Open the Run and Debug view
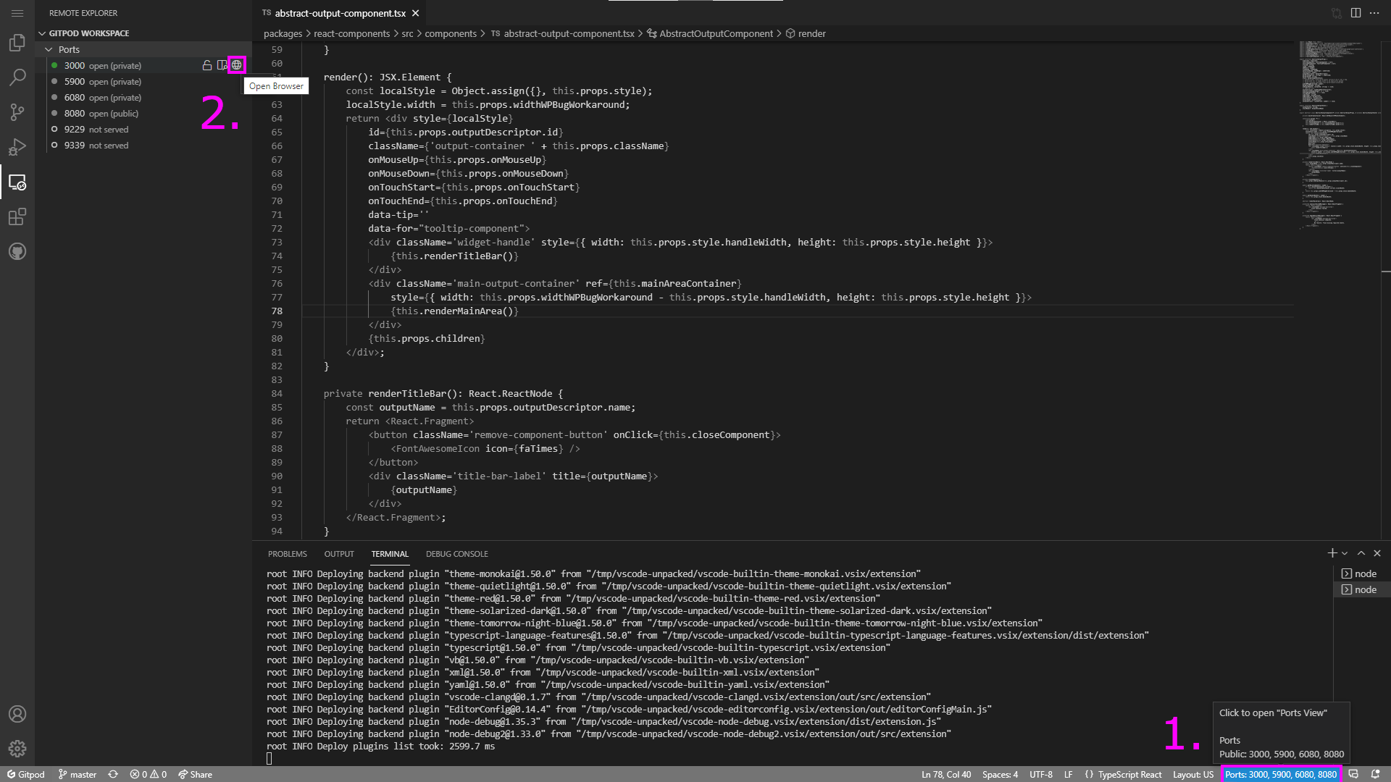 (x=17, y=147)
